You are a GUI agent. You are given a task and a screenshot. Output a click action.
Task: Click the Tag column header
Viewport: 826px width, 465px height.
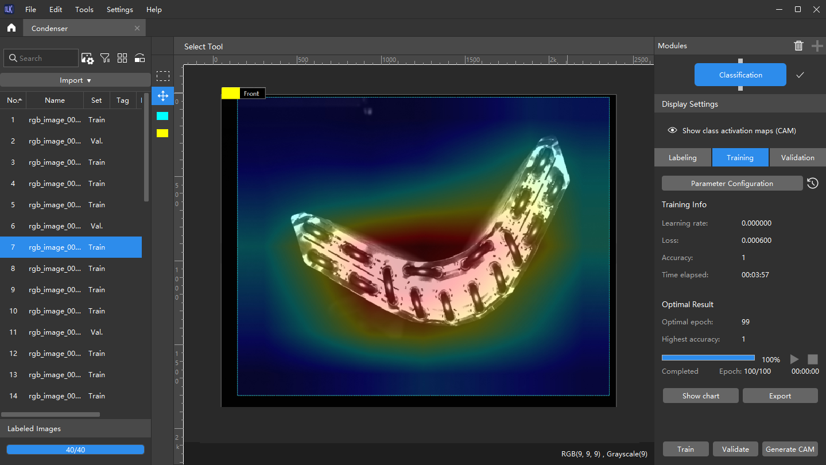123,100
